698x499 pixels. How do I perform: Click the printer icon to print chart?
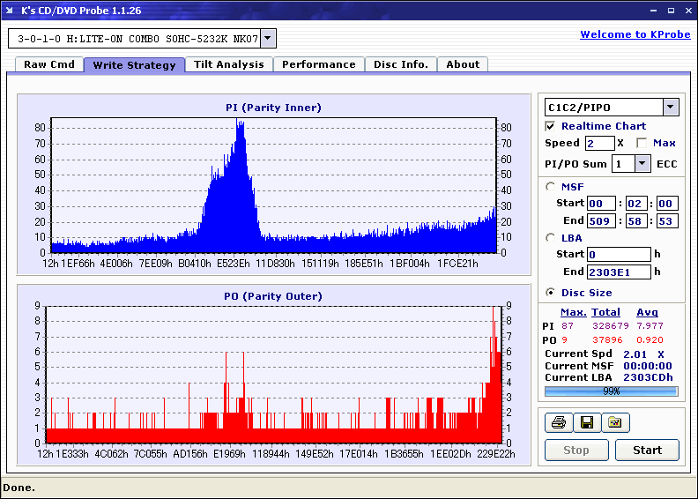tap(559, 423)
